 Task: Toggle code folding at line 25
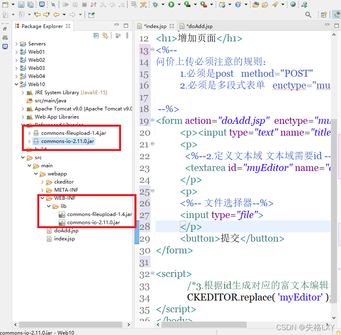click(152, 190)
